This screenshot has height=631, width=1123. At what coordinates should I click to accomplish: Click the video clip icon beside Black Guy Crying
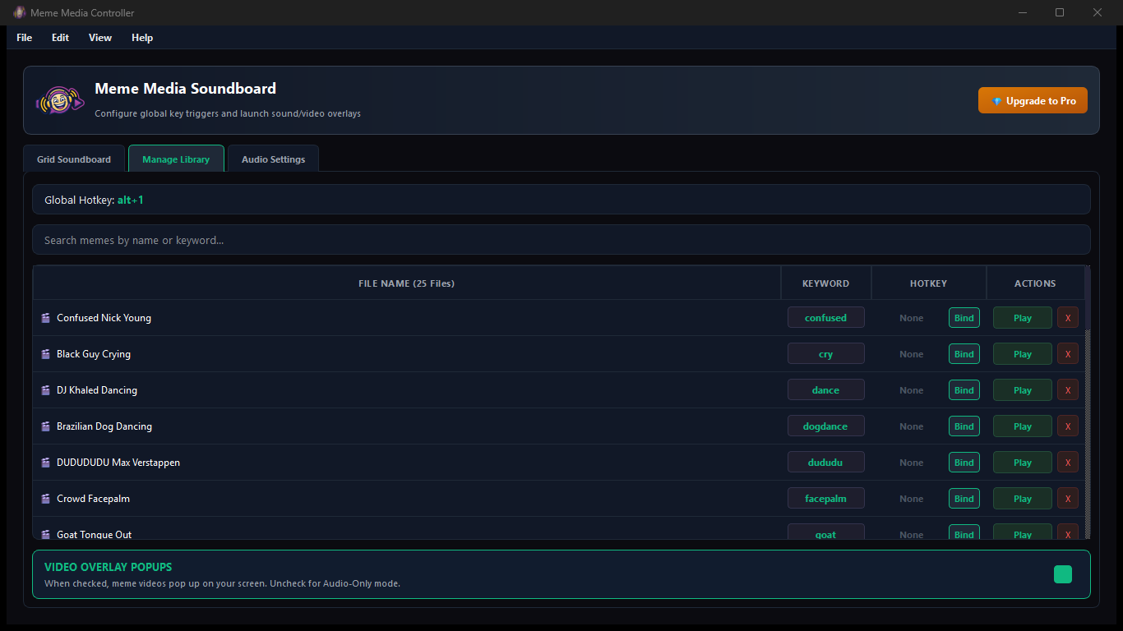pos(46,354)
